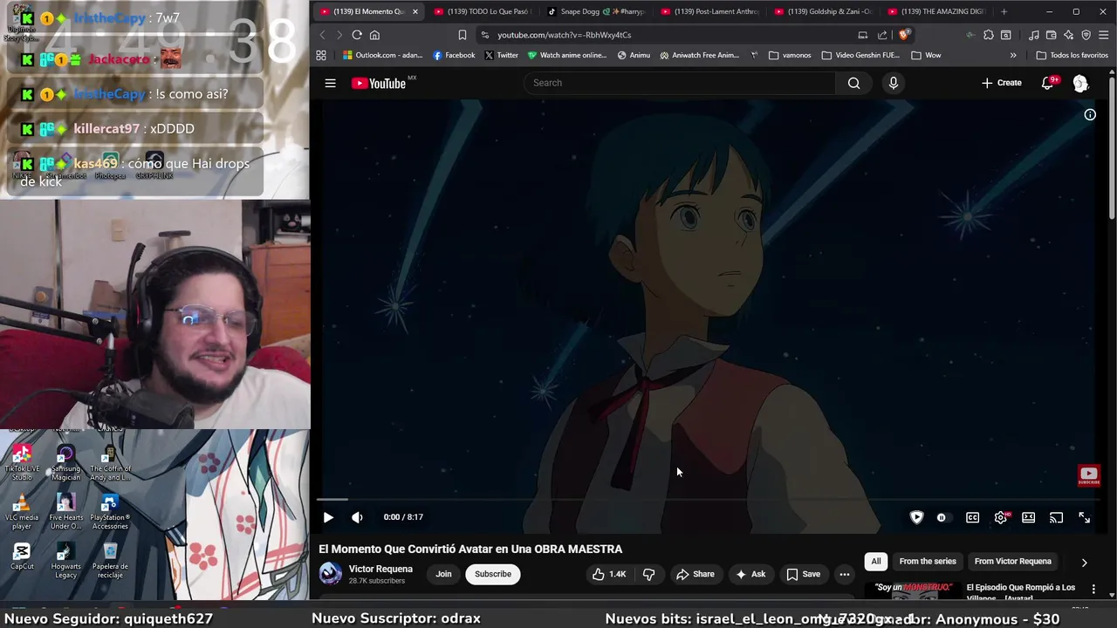
Task: Click the address bar URL
Action: (x=564, y=35)
